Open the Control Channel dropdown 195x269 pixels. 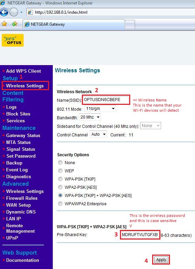(98, 134)
